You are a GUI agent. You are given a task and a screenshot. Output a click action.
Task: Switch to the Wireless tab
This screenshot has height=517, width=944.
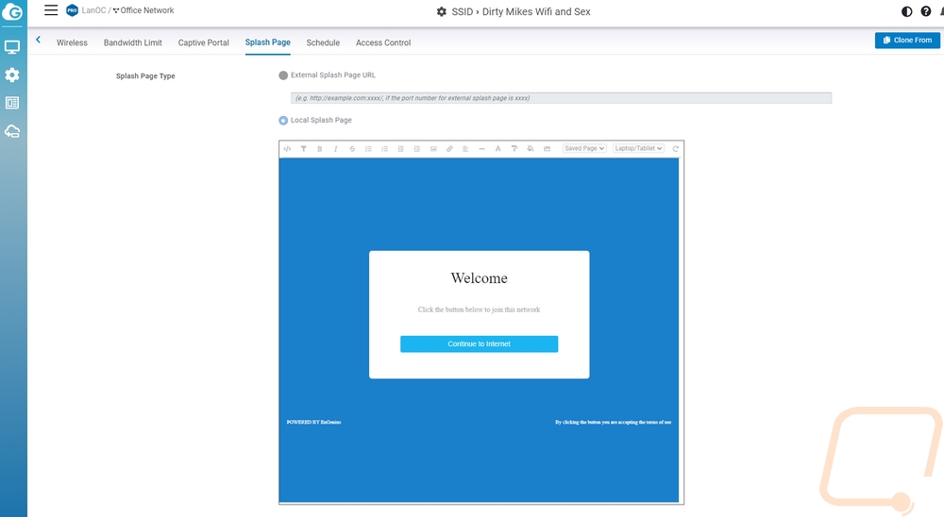(x=73, y=42)
